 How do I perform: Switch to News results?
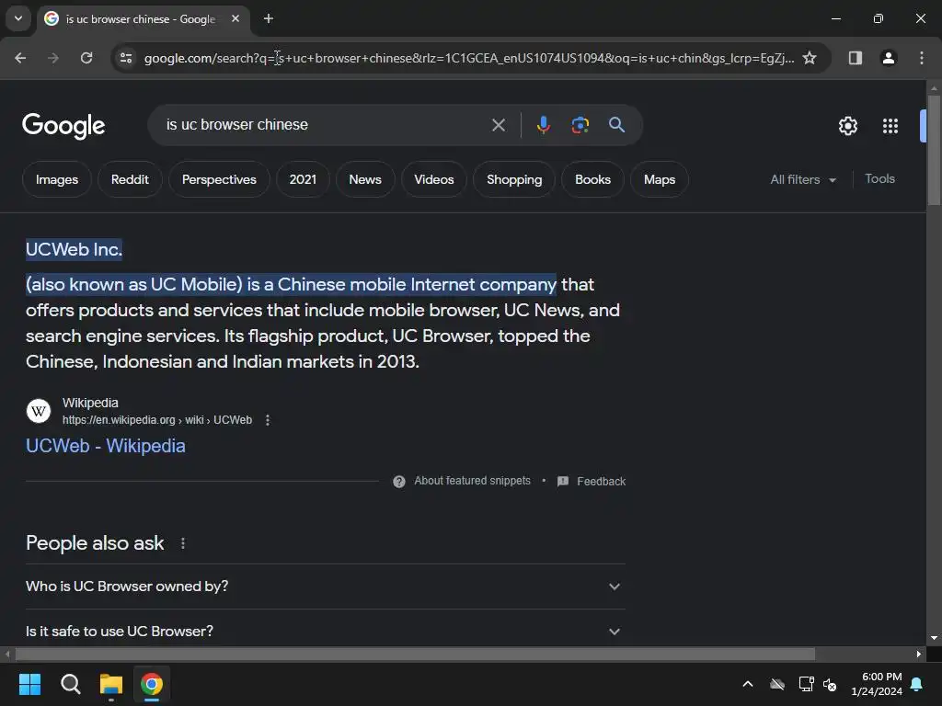[365, 179]
